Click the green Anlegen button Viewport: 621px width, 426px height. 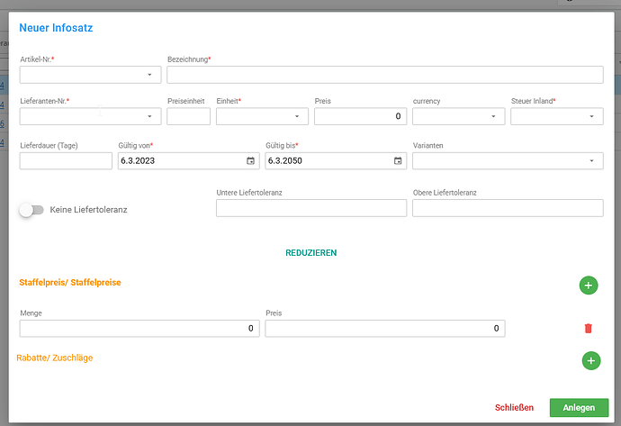(x=579, y=407)
